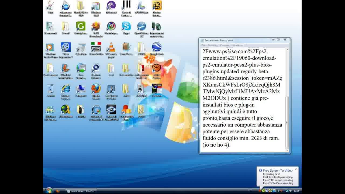Open the OpenOffice desktop shortcut
This screenshot has width=345, height=194.
click(x=142, y=30)
